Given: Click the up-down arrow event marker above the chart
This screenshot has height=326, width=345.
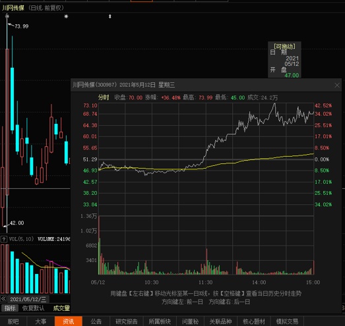Looking at the screenshot, I should tap(110, 16).
